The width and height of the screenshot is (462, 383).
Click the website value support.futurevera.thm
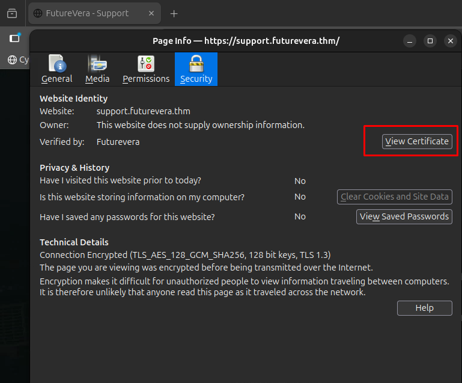[x=143, y=111]
